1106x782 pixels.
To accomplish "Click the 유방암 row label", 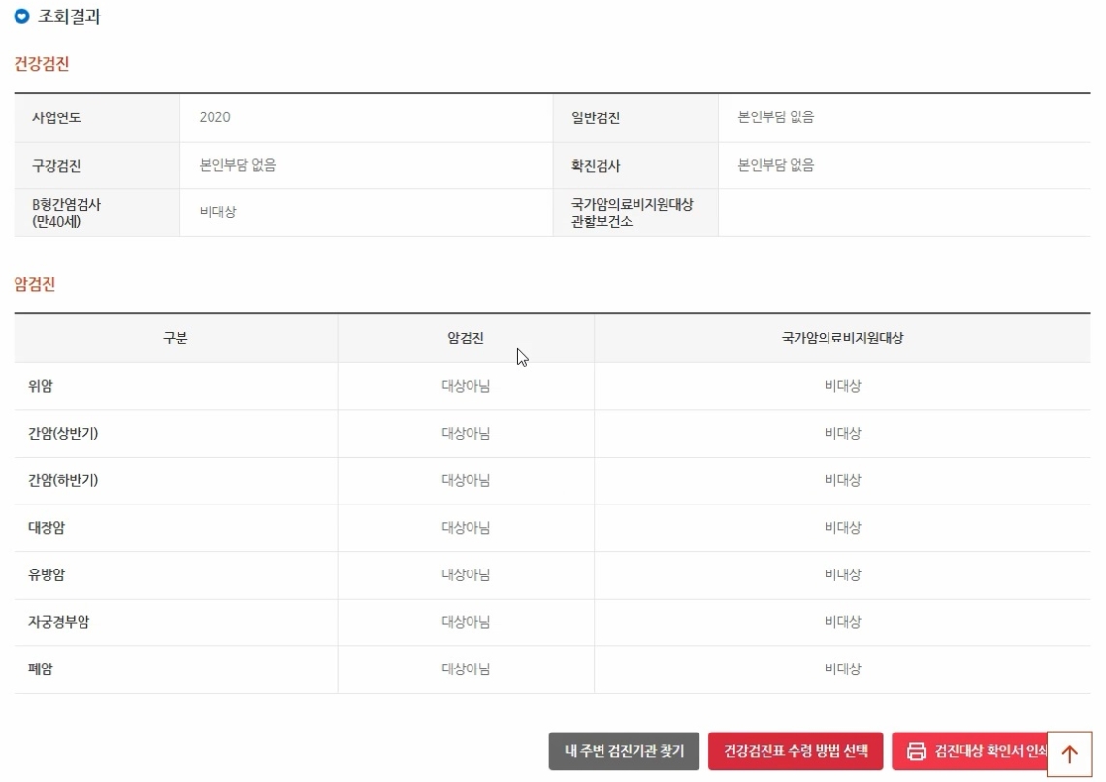I will (x=47, y=575).
